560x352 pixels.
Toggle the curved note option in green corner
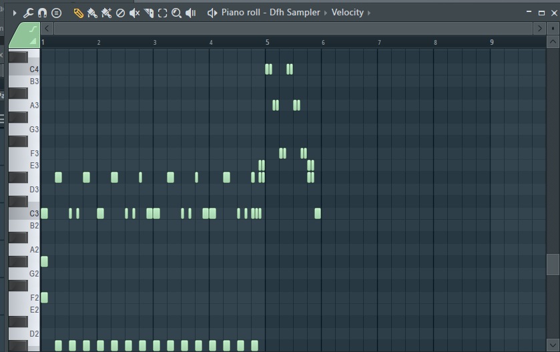pos(33,29)
